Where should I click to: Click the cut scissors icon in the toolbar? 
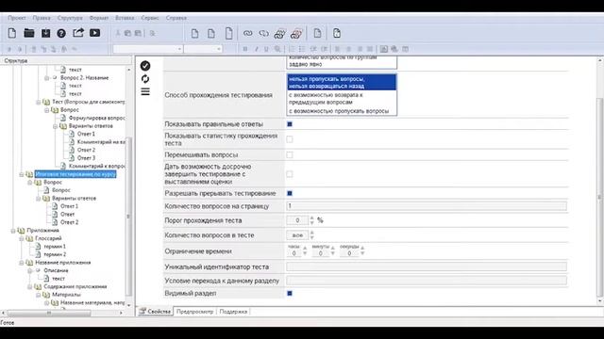point(118,34)
